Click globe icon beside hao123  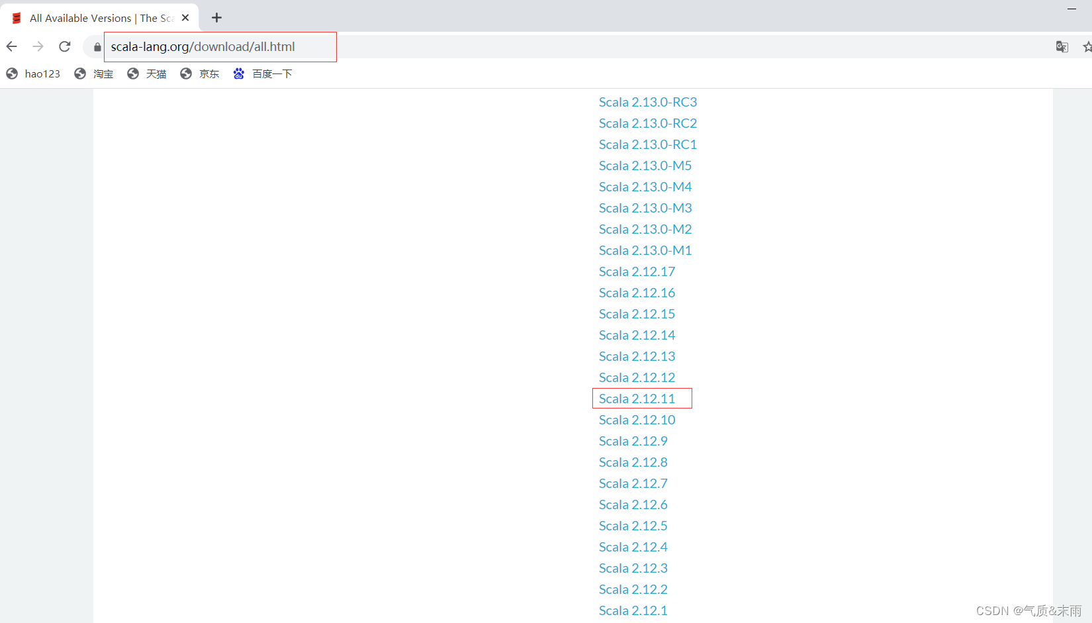pyautogui.click(x=12, y=73)
